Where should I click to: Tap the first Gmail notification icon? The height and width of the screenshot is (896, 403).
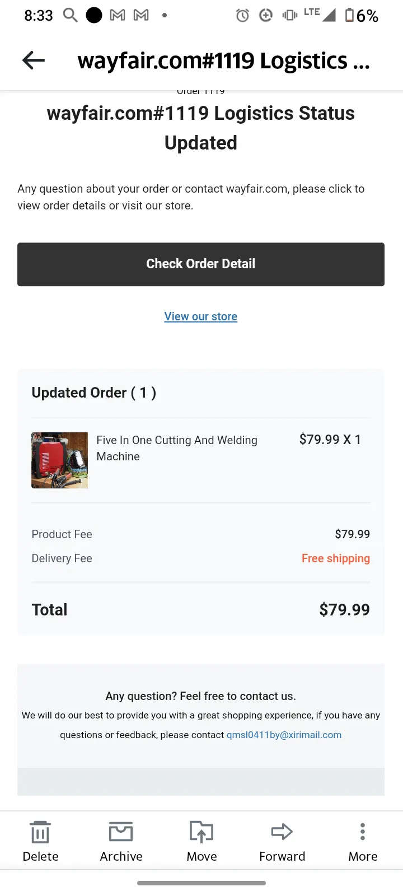118,15
